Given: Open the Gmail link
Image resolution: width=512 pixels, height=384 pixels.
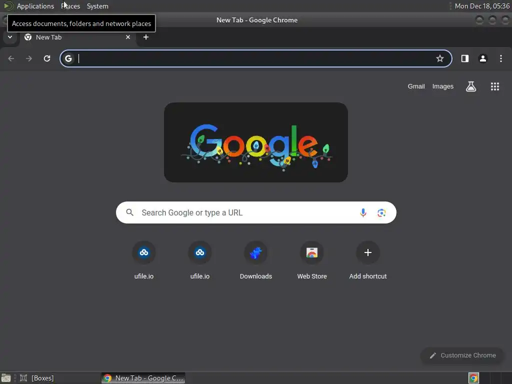Looking at the screenshot, I should (416, 86).
